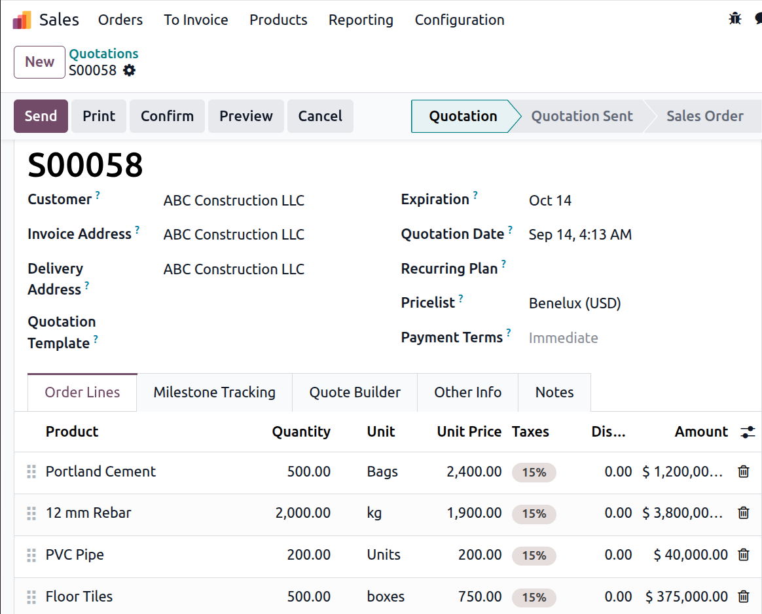This screenshot has width=762, height=614.
Task: Edit Portland Cement quantity 500.00
Action: 308,472
